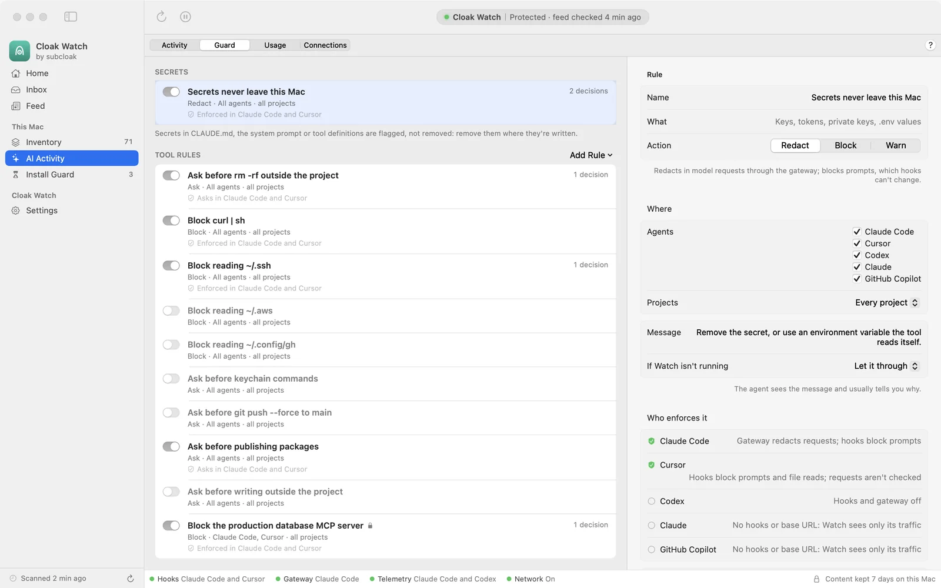Click the lock icon beside production database MCP rule
The image size is (941, 588).
coord(370,526)
